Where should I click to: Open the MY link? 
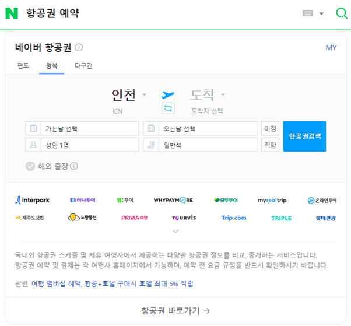pyautogui.click(x=331, y=48)
